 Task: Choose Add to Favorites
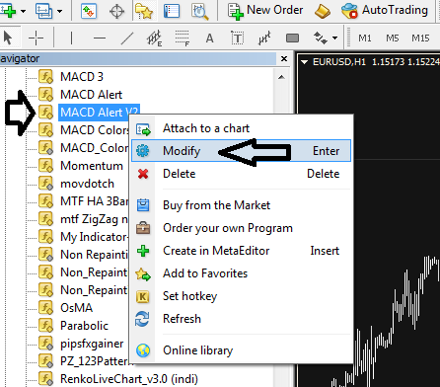[x=241, y=273]
